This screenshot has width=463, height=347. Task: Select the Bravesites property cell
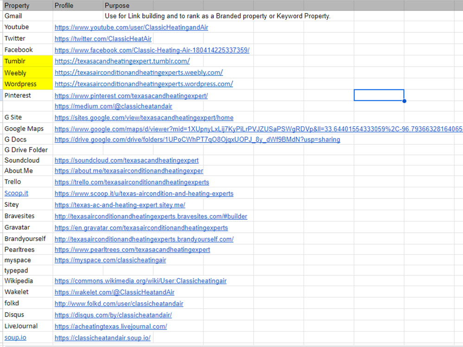(x=28, y=216)
